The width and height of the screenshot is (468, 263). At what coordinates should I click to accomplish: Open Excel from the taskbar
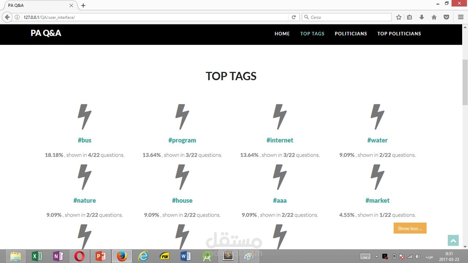pos(37,256)
